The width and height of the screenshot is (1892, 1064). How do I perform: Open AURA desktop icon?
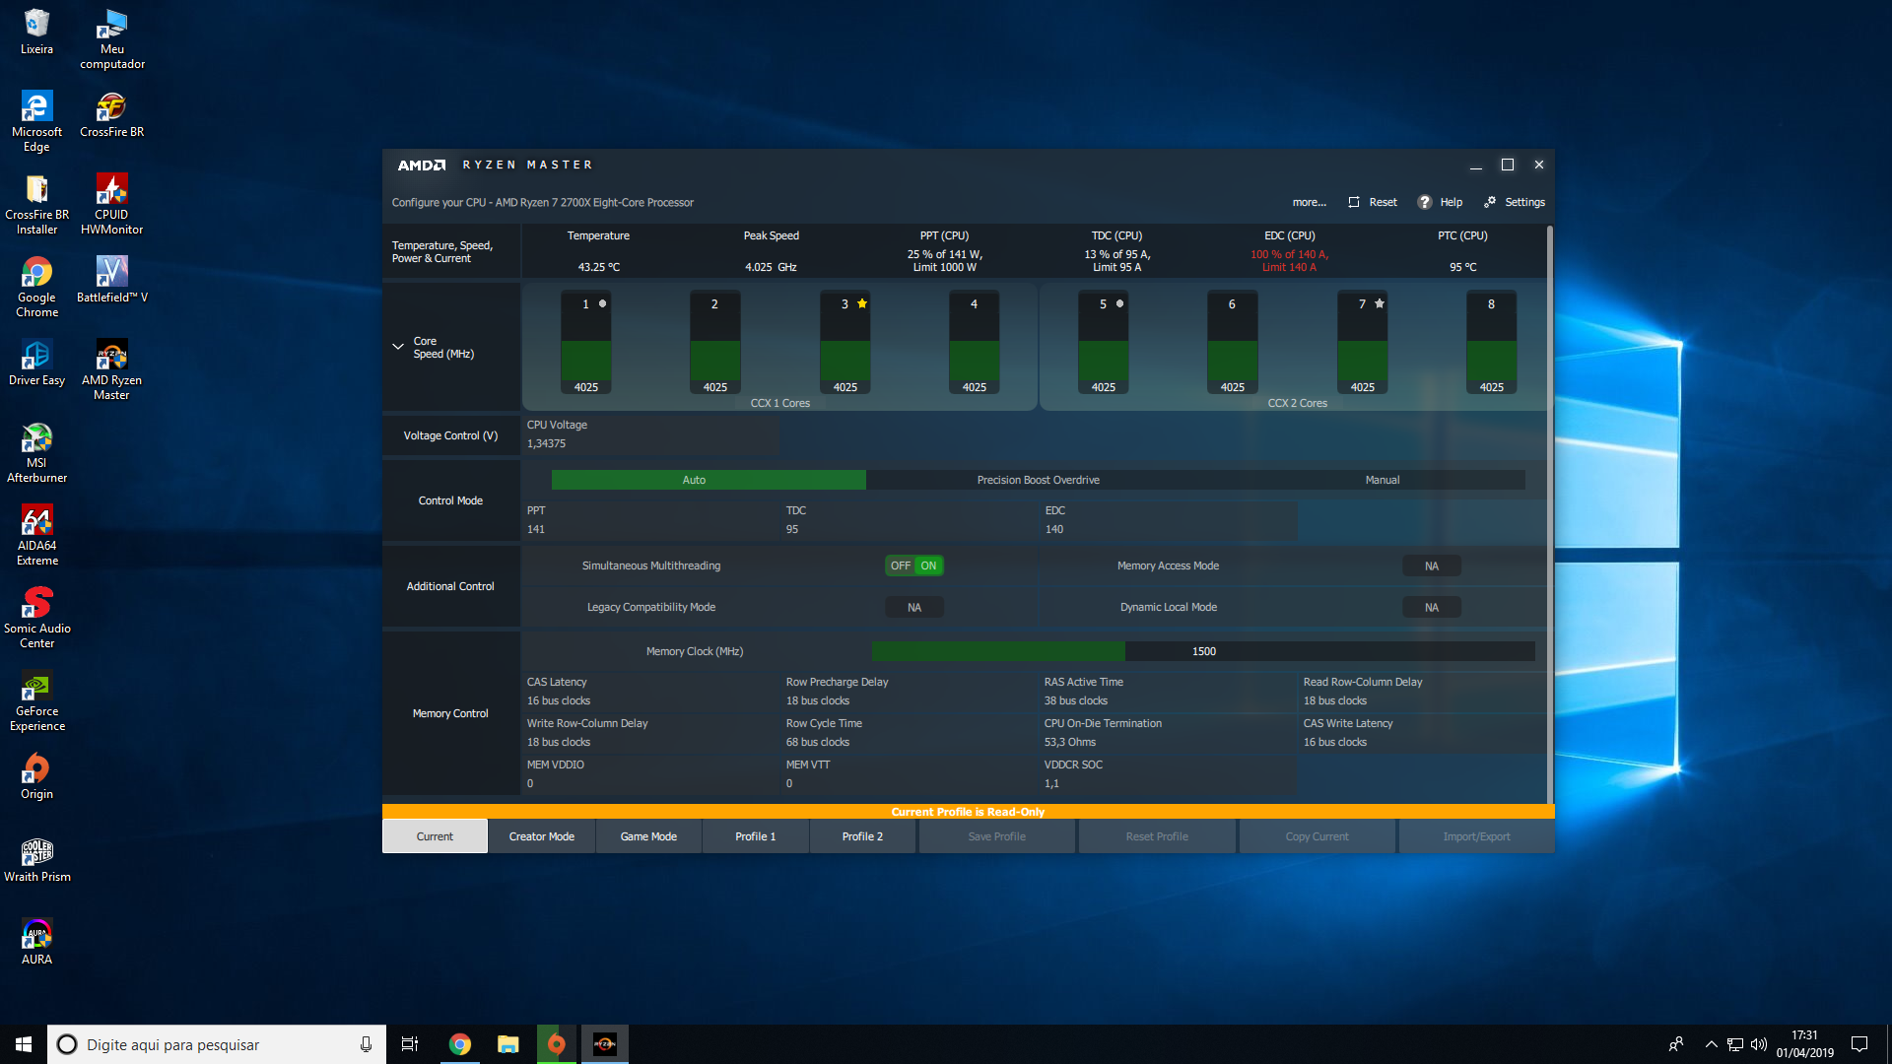(36, 942)
